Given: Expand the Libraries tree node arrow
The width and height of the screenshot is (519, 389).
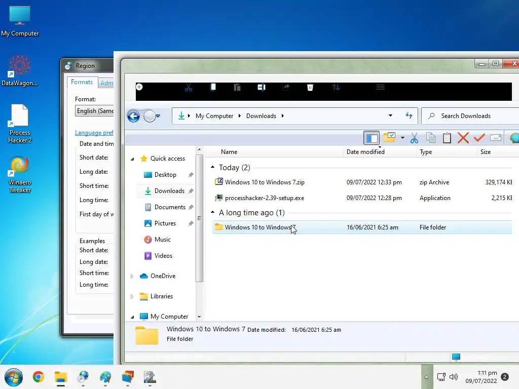Looking at the screenshot, I should pyautogui.click(x=132, y=296).
